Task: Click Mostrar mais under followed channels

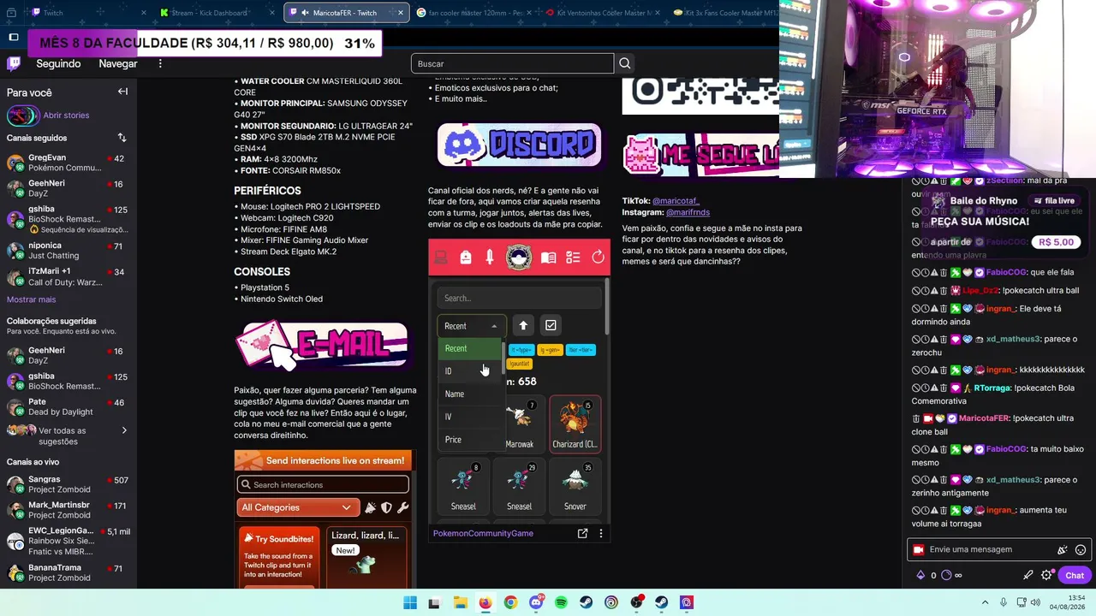Action: (31, 299)
